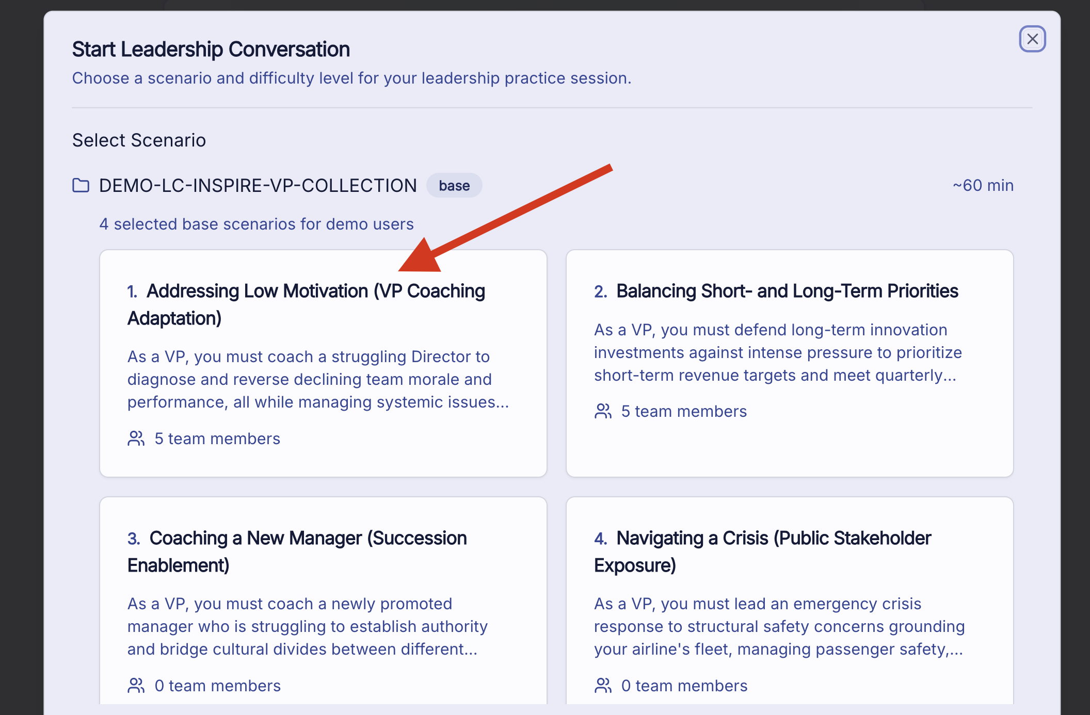Click "0 team members" label in scenario 4
This screenshot has width=1090, height=715.
[x=684, y=686]
